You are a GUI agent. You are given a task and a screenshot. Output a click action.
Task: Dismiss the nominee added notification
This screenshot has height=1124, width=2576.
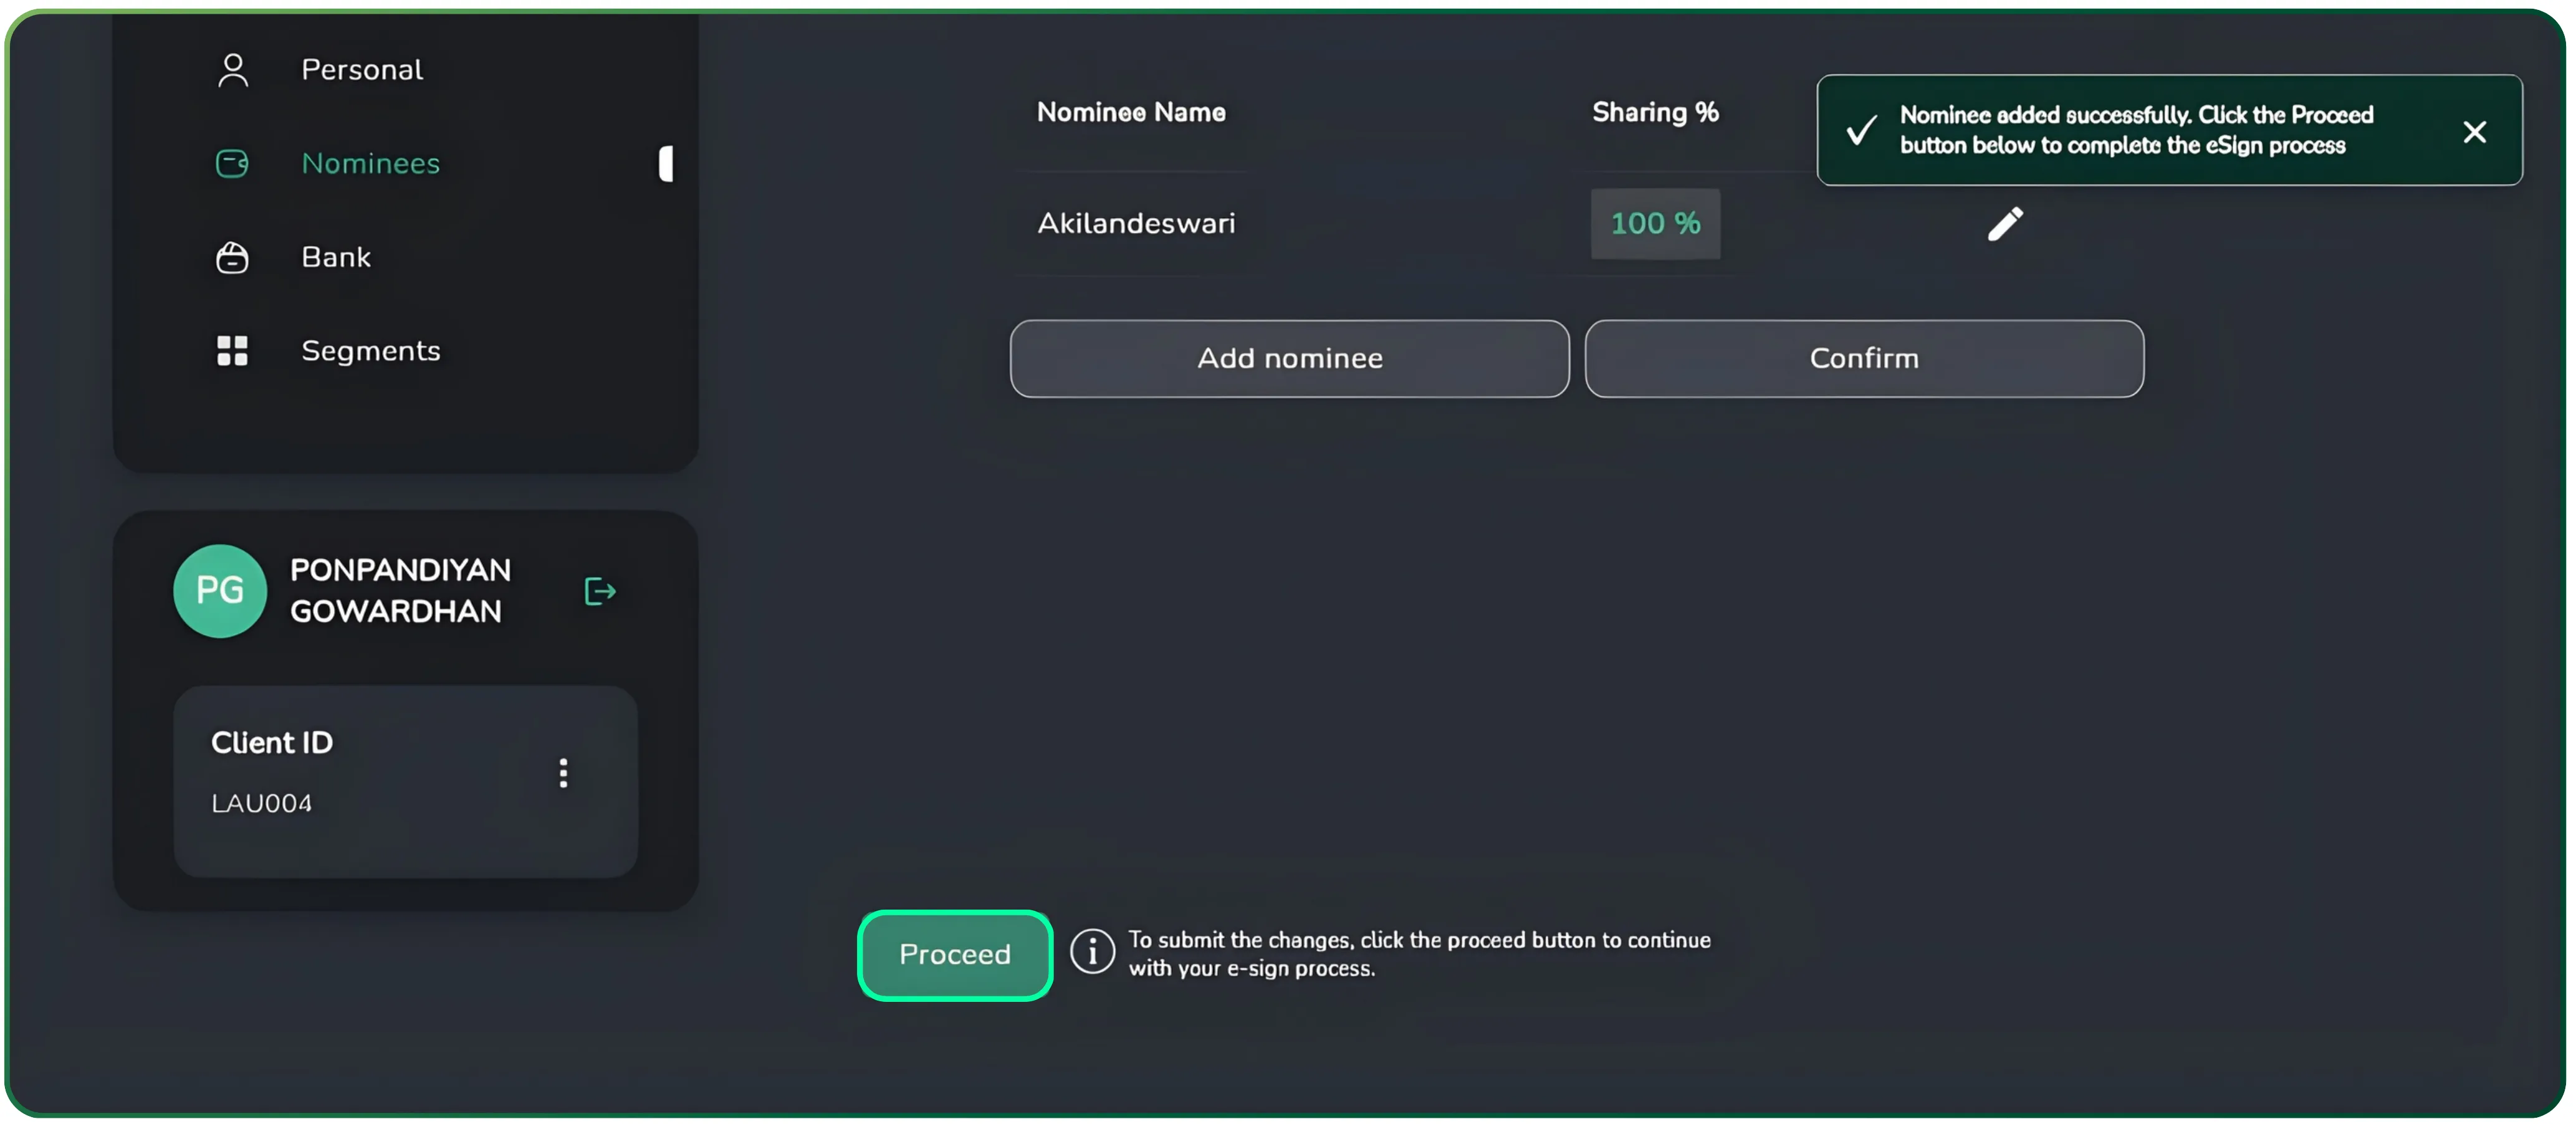click(2474, 131)
